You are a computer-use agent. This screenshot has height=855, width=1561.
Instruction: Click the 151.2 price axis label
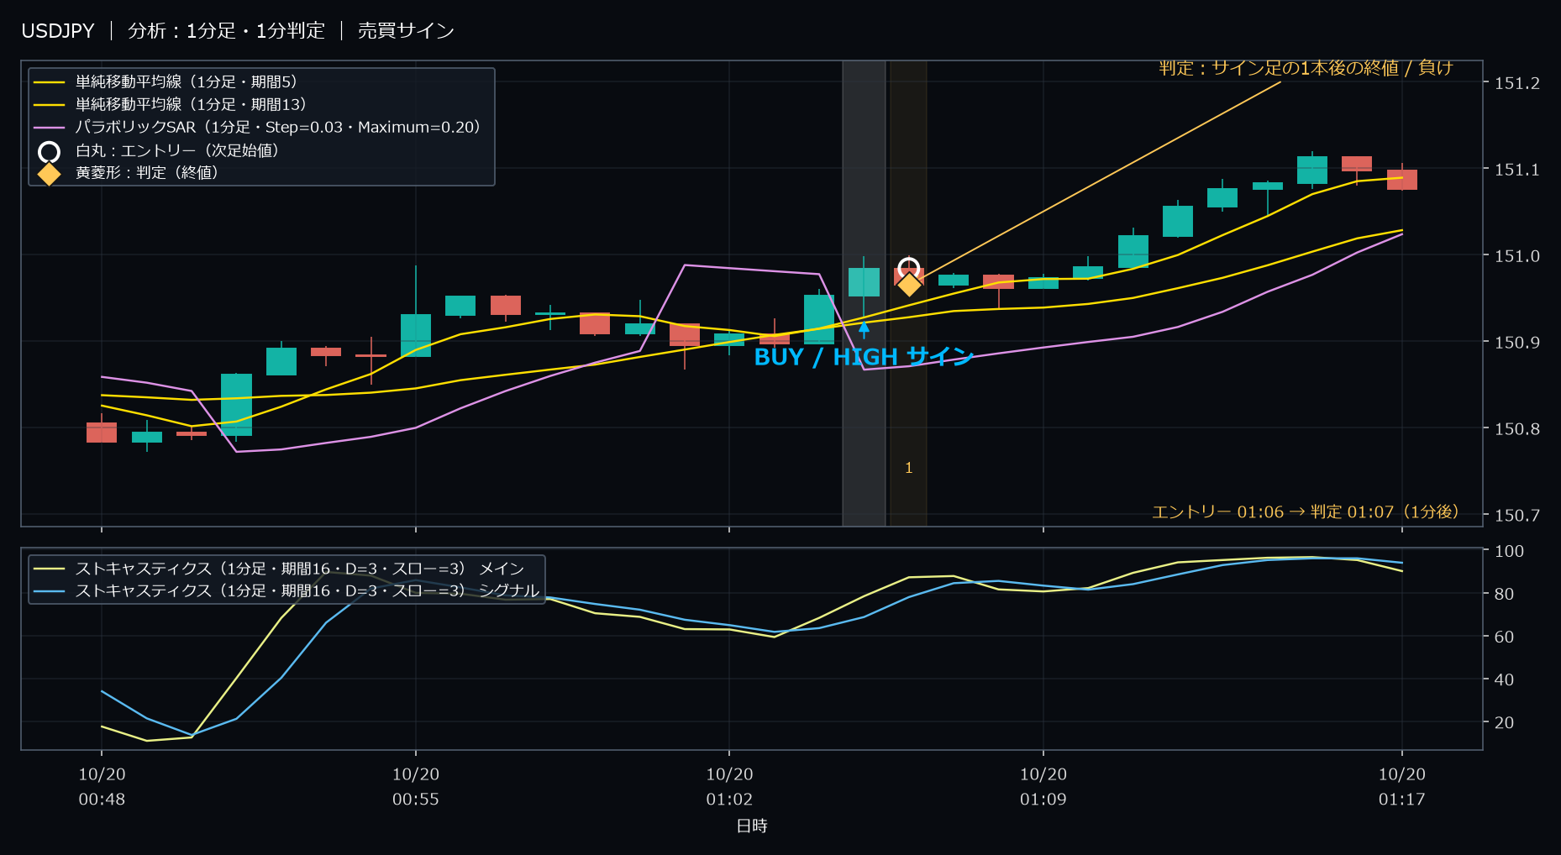(x=1517, y=83)
